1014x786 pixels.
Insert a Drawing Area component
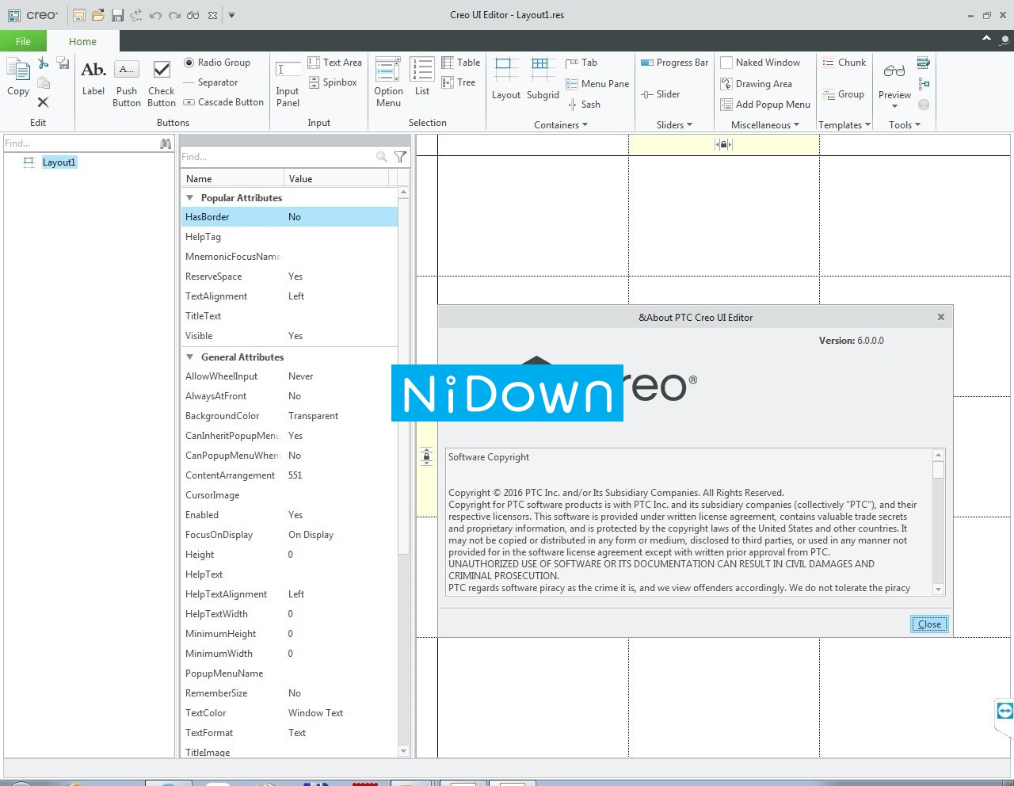point(757,84)
